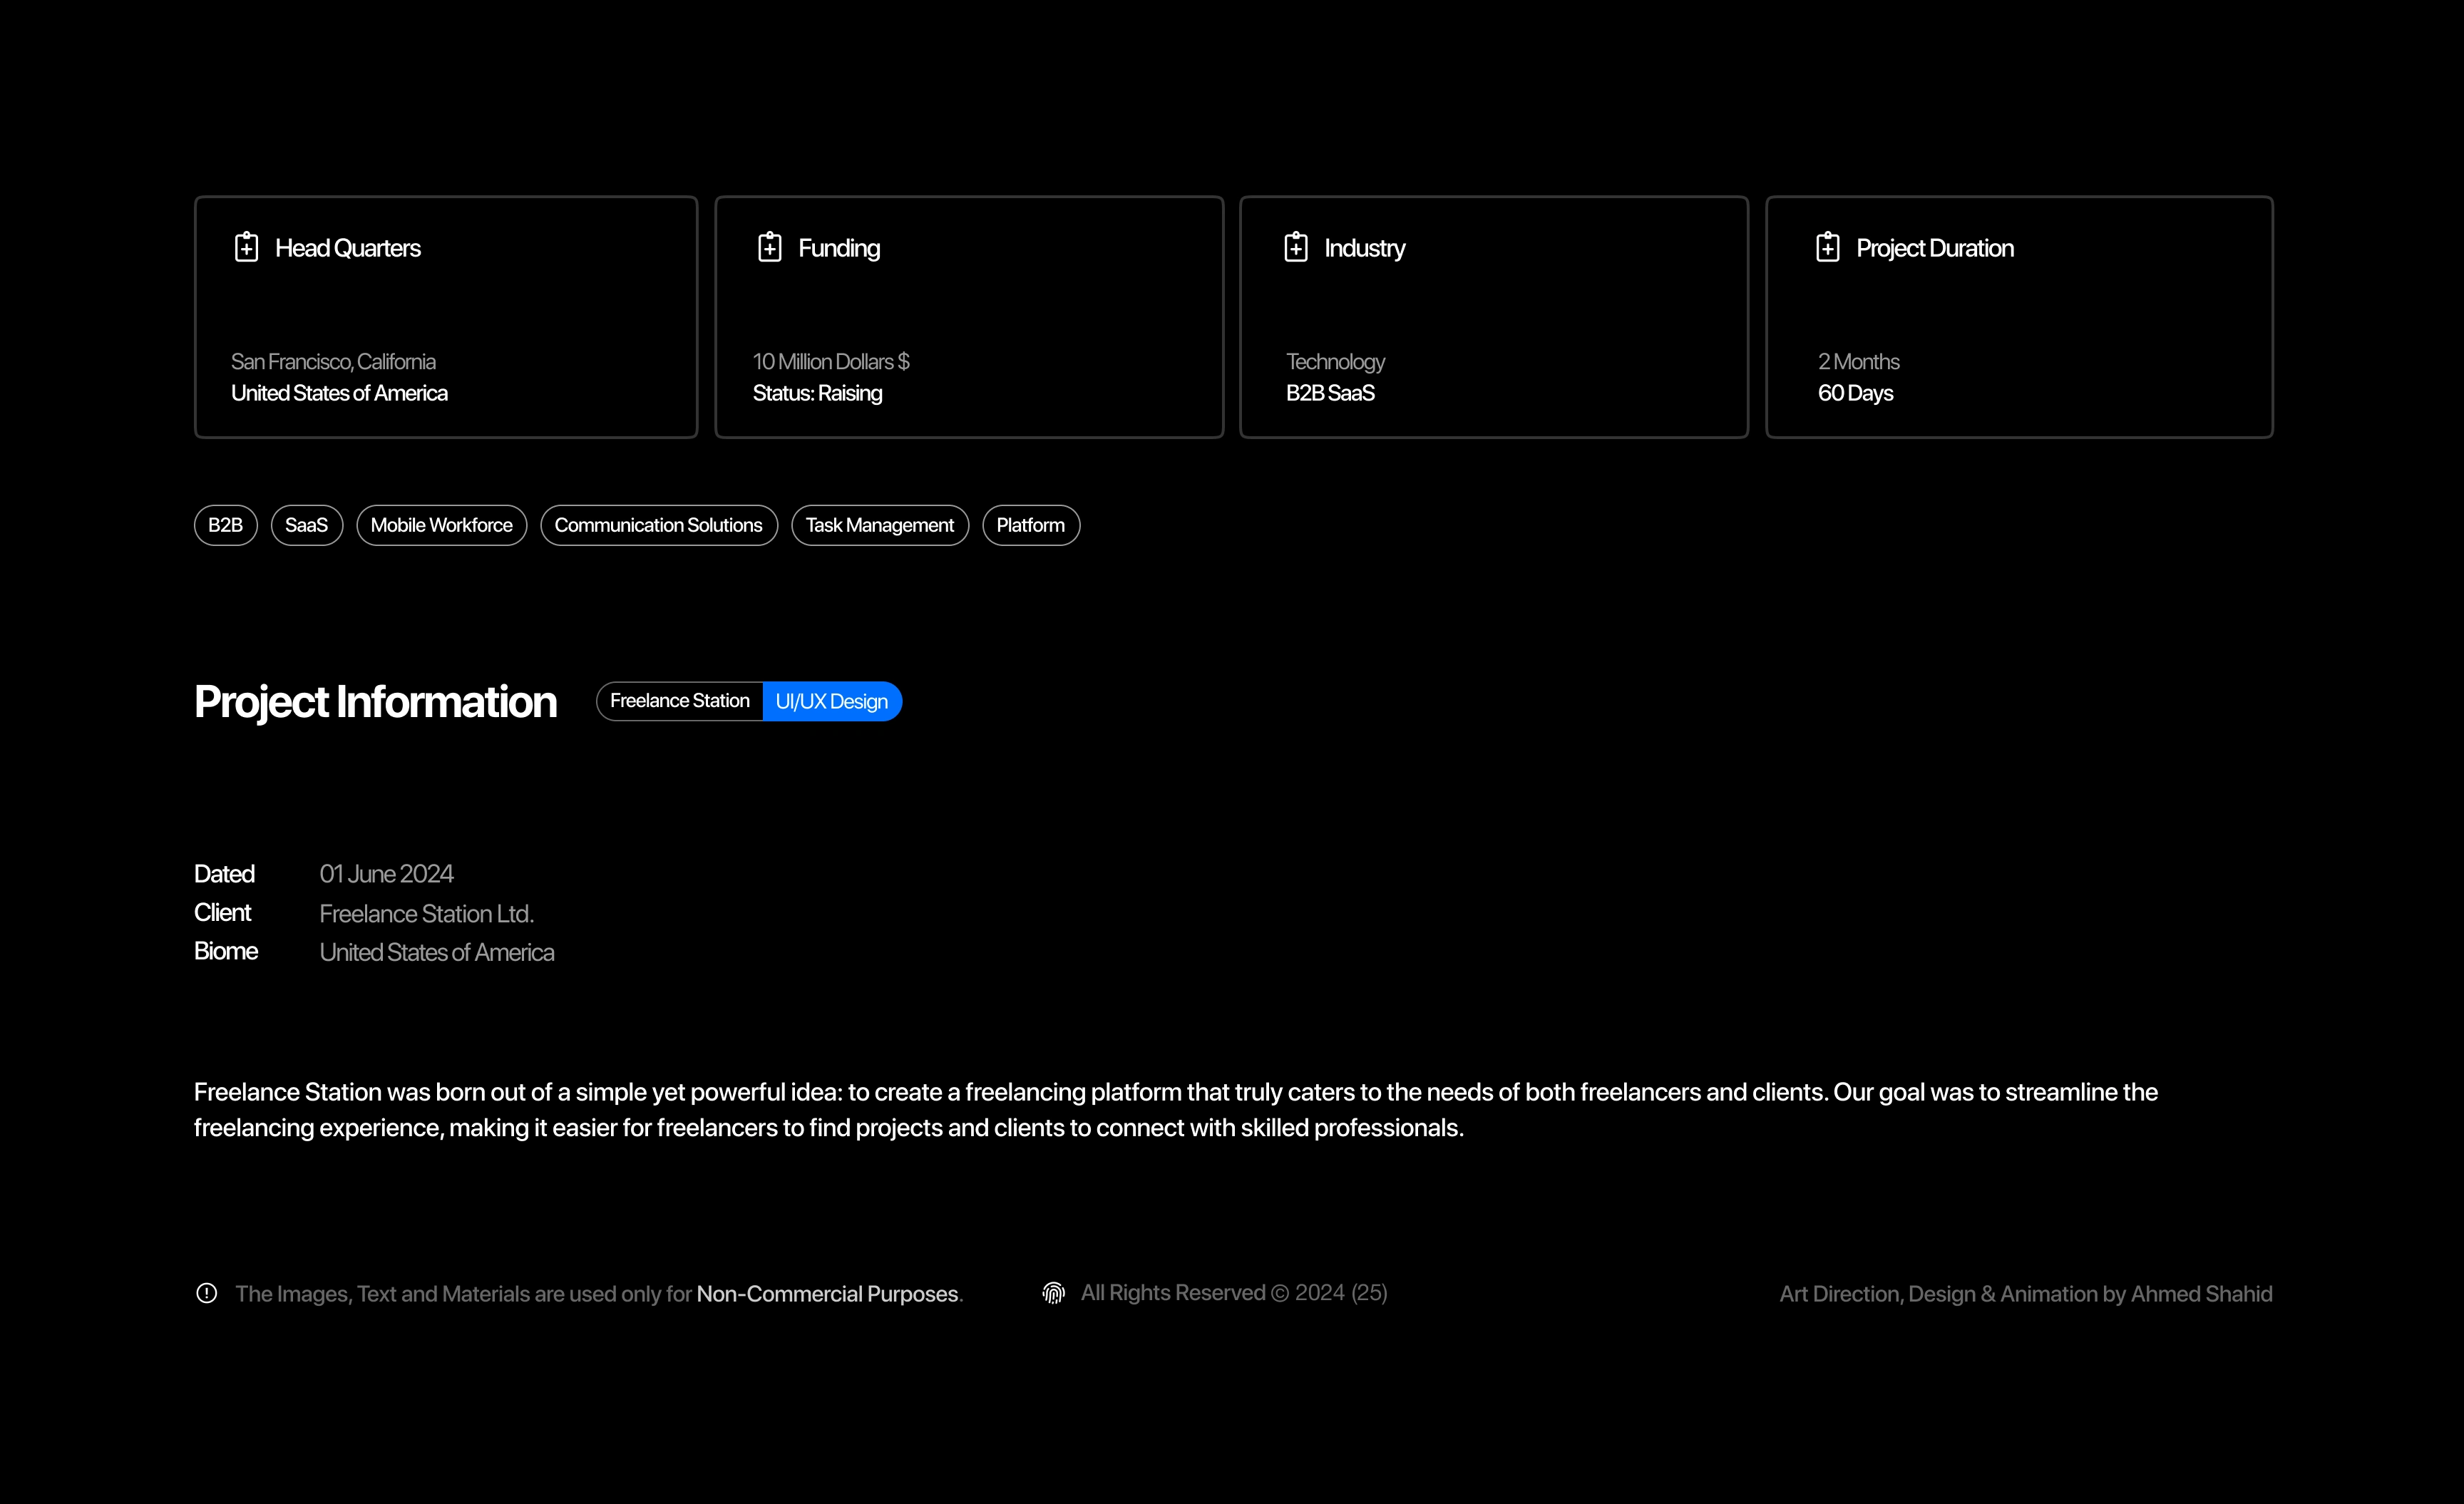Open the Head Quarters card
This screenshot has height=1504, width=2464.
[x=446, y=317]
